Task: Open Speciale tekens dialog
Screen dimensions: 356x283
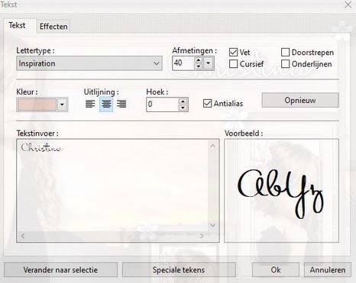Action: click(x=179, y=270)
